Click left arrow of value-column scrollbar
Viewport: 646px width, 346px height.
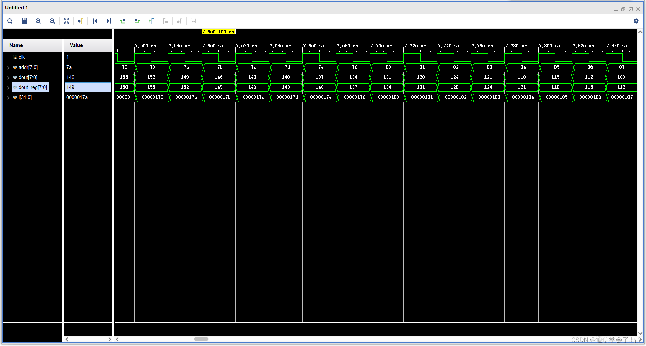(67, 339)
